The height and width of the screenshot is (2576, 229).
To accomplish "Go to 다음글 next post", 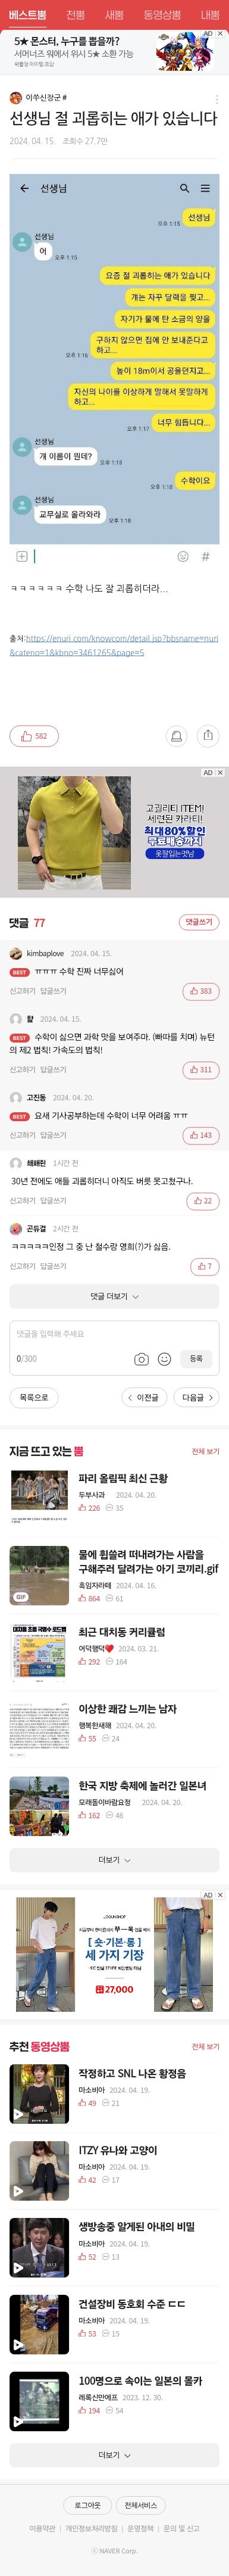I will pos(196,1397).
